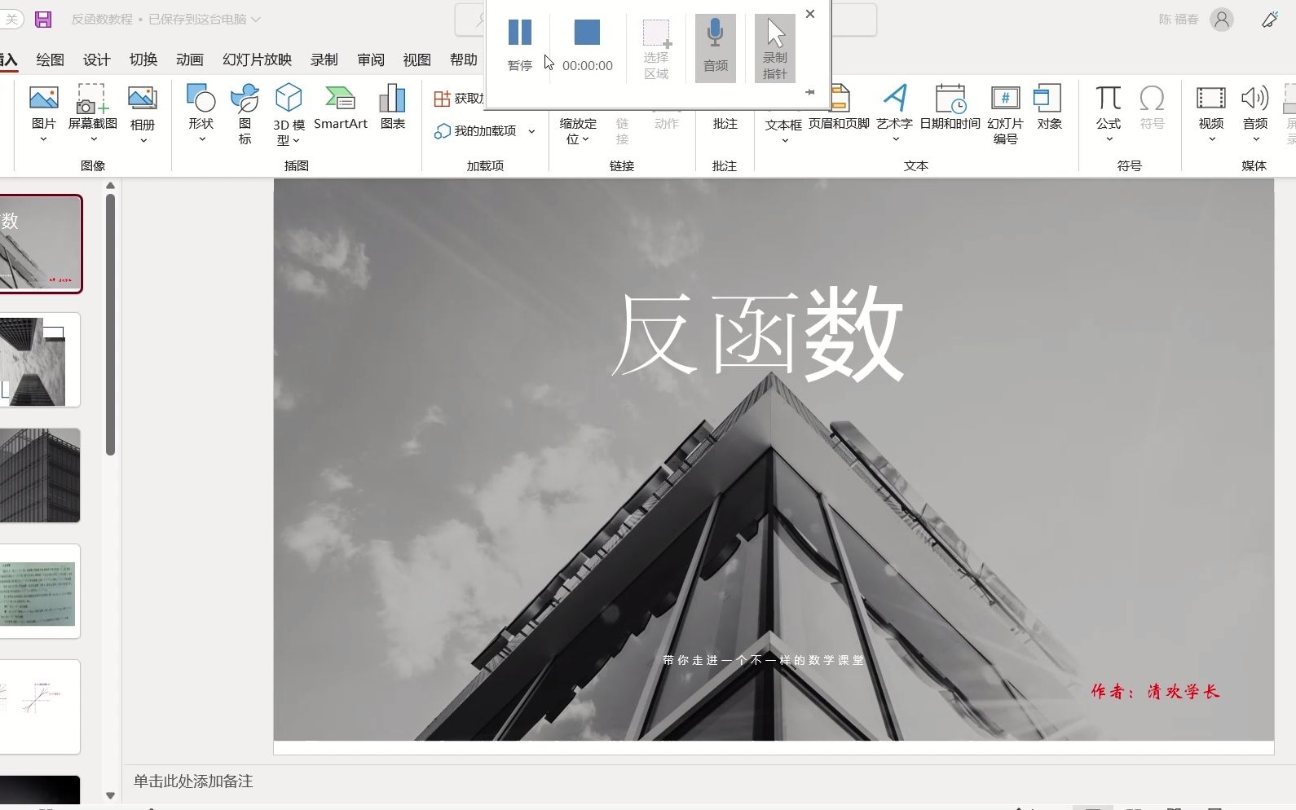Image resolution: width=1296 pixels, height=810 pixels.
Task: Click the pen icon at top right
Action: 1270,19
